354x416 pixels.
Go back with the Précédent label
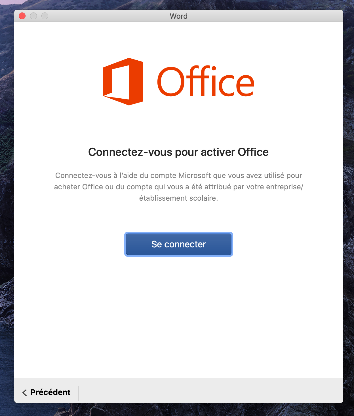(x=50, y=392)
